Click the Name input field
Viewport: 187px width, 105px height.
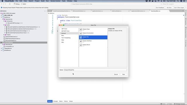96,70
